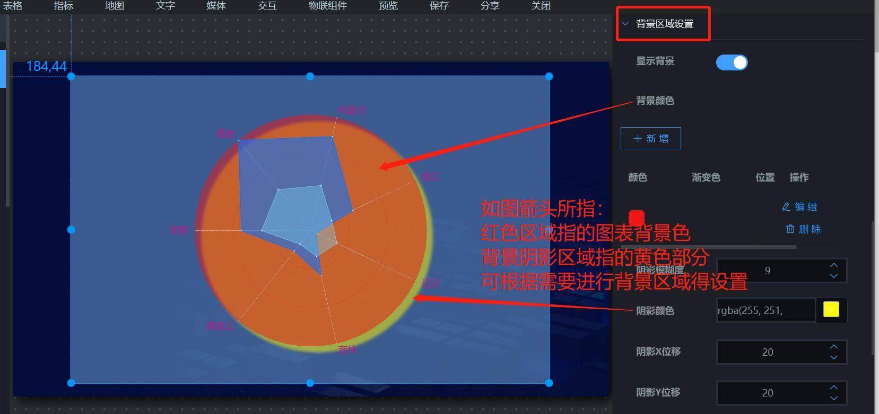
Task: Click the bottom-right resize handle of the chart
Action: tap(549, 383)
